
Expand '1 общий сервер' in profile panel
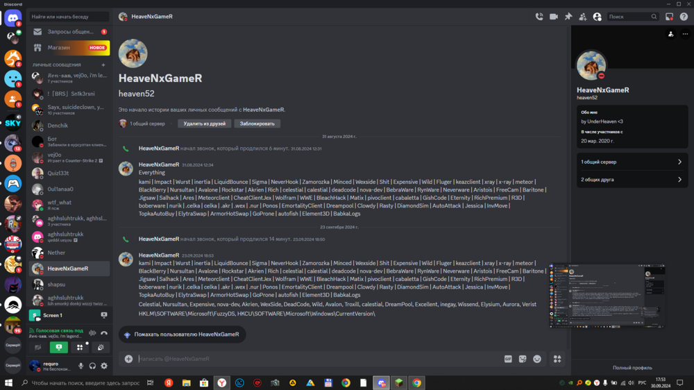tap(632, 162)
